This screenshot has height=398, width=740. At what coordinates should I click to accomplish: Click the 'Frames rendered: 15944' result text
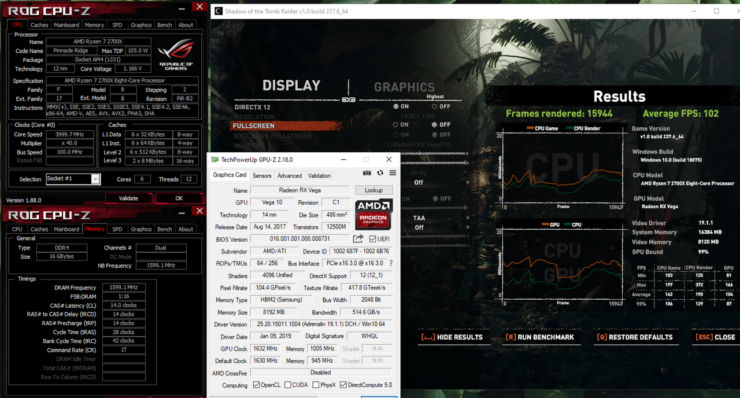click(559, 113)
